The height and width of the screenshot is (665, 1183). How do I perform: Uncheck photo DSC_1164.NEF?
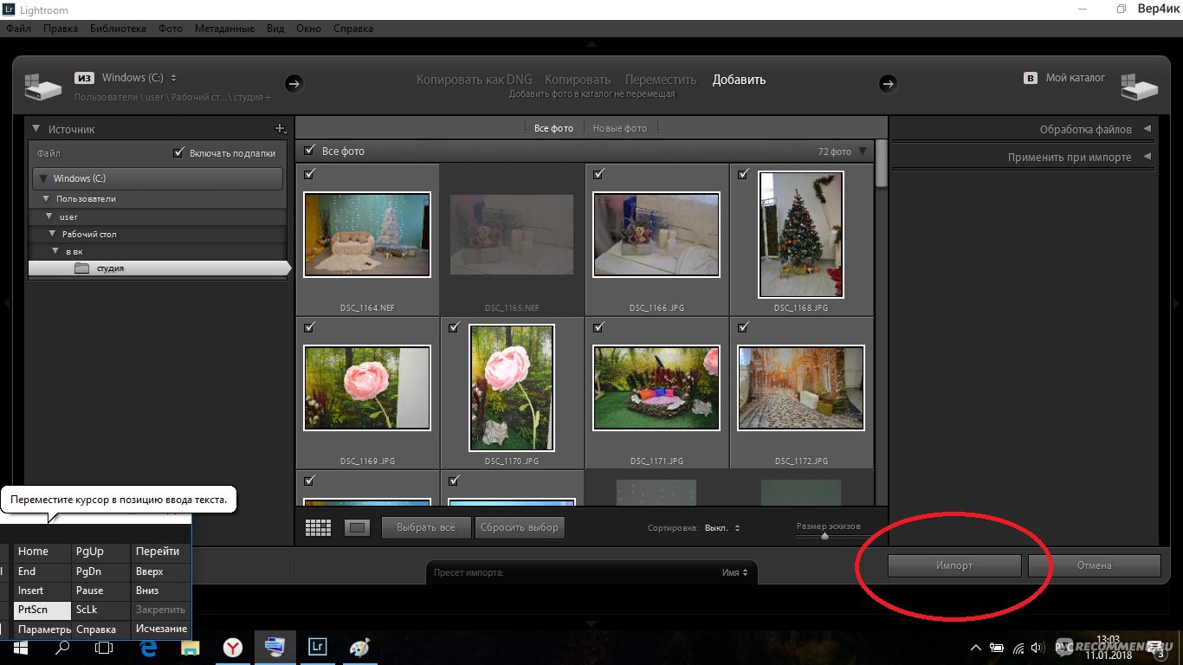(310, 174)
